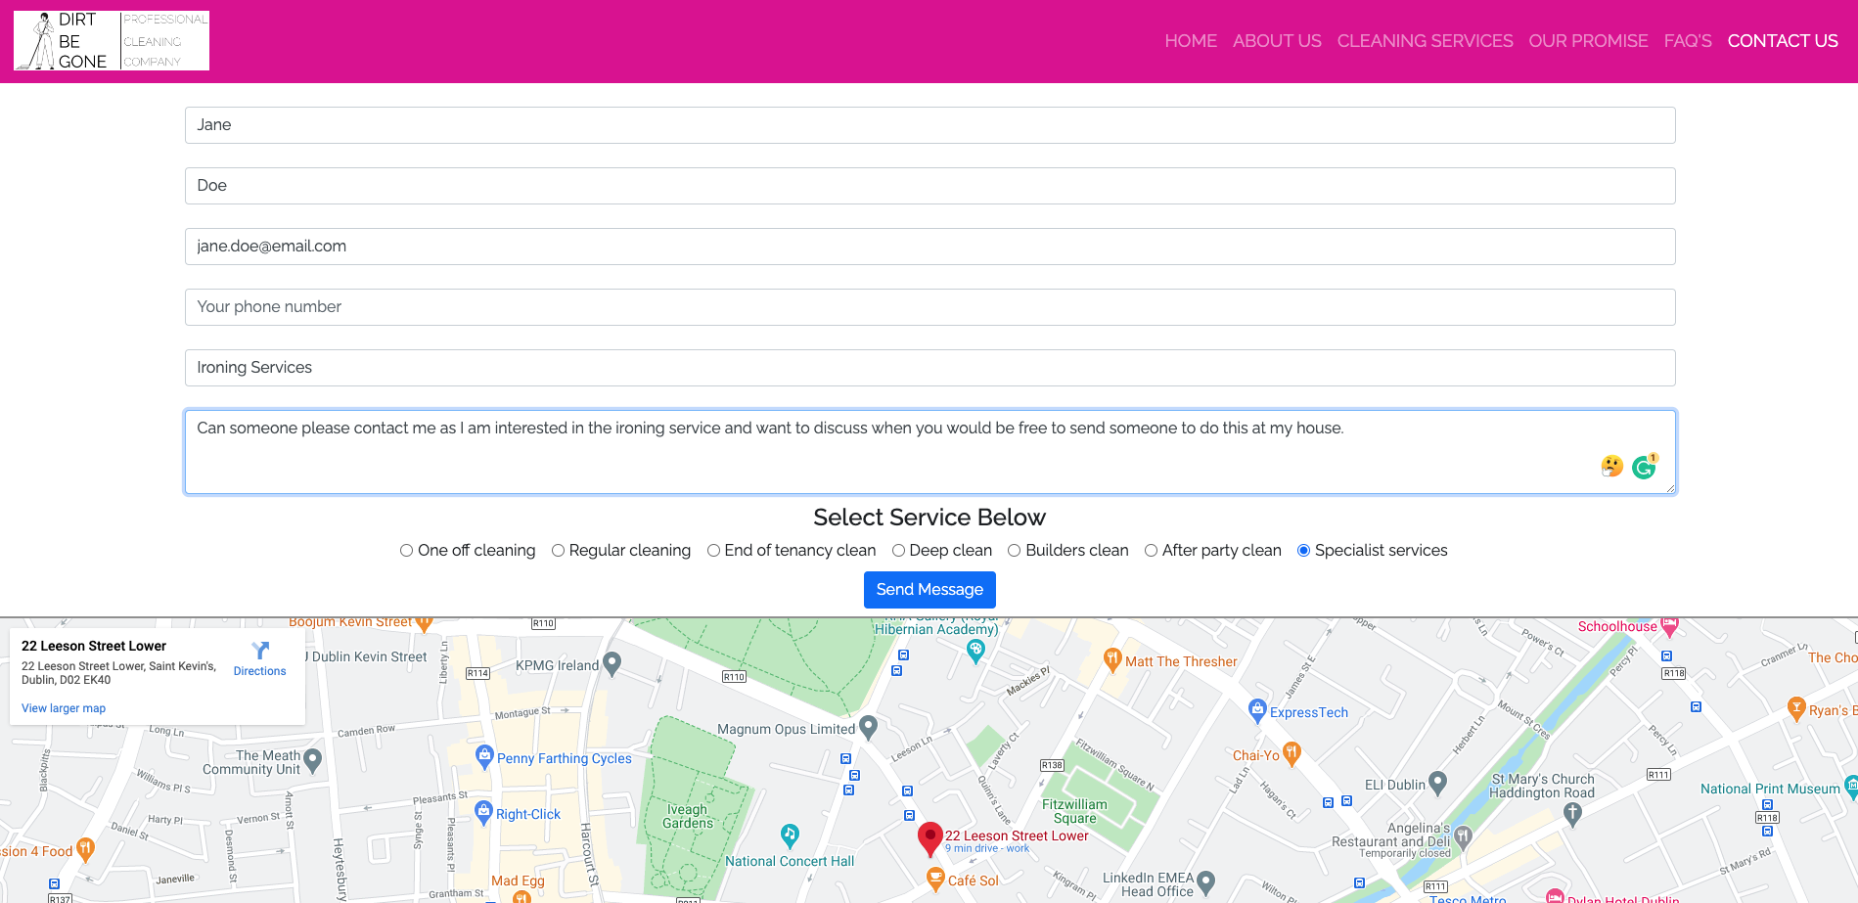1858x903 pixels.
Task: Choose End of tenancy clean radio
Action: click(x=713, y=551)
